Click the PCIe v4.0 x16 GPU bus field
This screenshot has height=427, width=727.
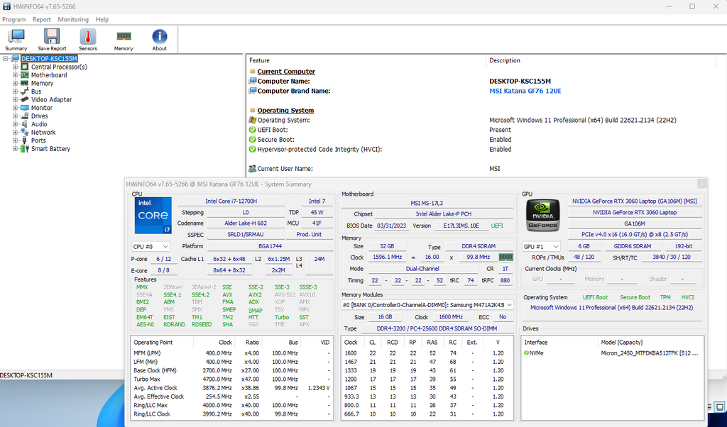tap(635, 234)
